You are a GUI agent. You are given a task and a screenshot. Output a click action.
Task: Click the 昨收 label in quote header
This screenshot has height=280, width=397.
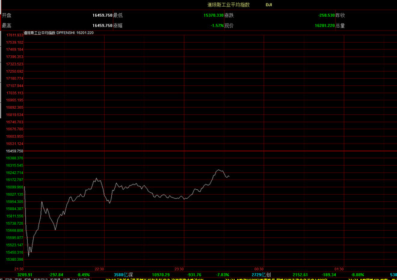340,16
